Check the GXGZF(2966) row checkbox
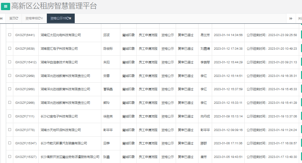The width and height of the screenshot is (302, 163). [x=9, y=103]
